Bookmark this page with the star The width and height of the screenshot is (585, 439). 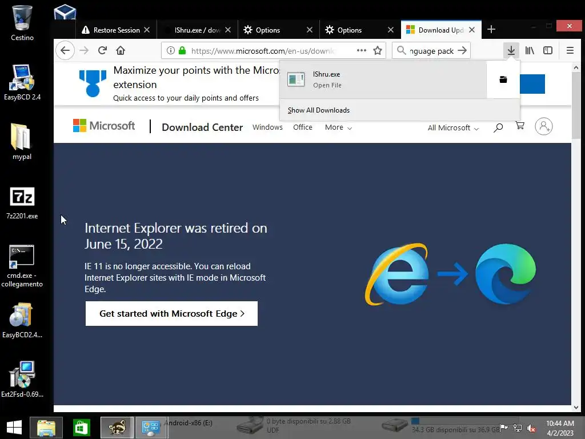[x=378, y=50]
